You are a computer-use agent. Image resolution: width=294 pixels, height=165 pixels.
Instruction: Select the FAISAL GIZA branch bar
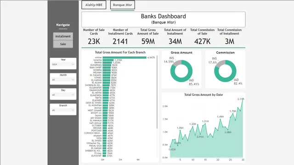tap(104, 146)
